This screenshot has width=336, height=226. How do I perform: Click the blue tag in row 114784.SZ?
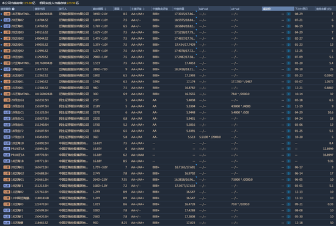click(7, 20)
